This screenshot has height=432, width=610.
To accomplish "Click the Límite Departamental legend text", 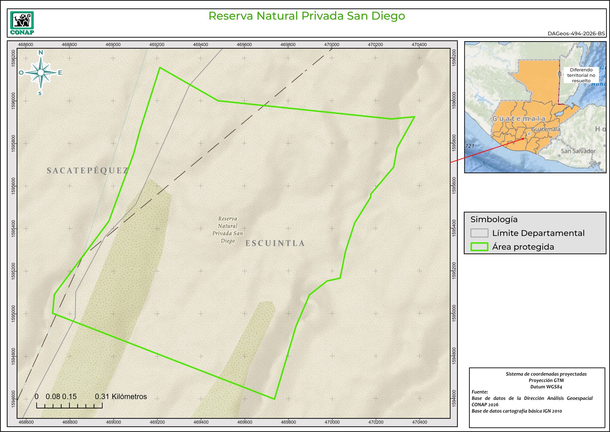I will pyautogui.click(x=538, y=233).
